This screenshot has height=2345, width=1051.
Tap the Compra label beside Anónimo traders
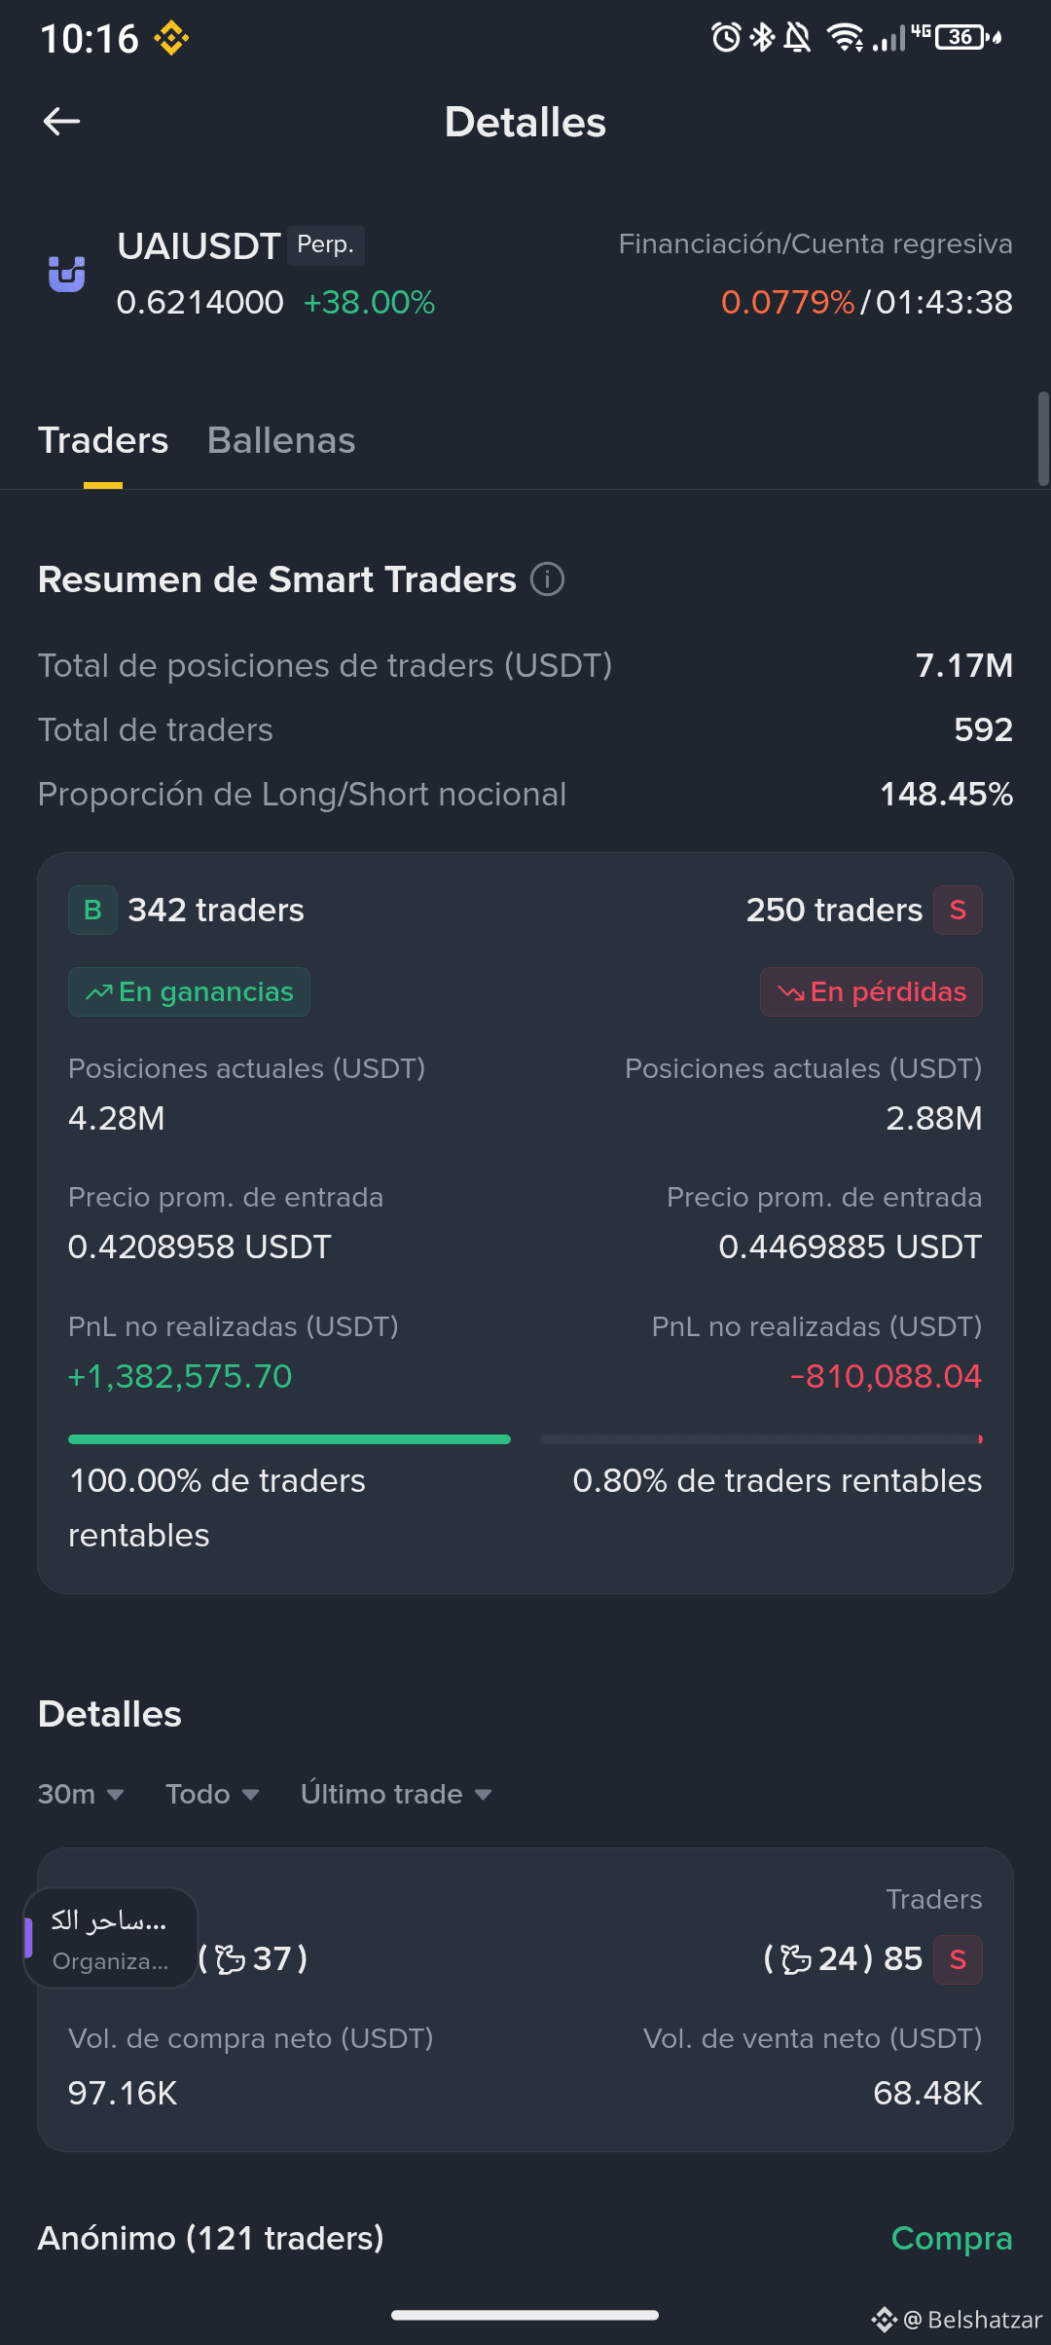pos(952,2238)
